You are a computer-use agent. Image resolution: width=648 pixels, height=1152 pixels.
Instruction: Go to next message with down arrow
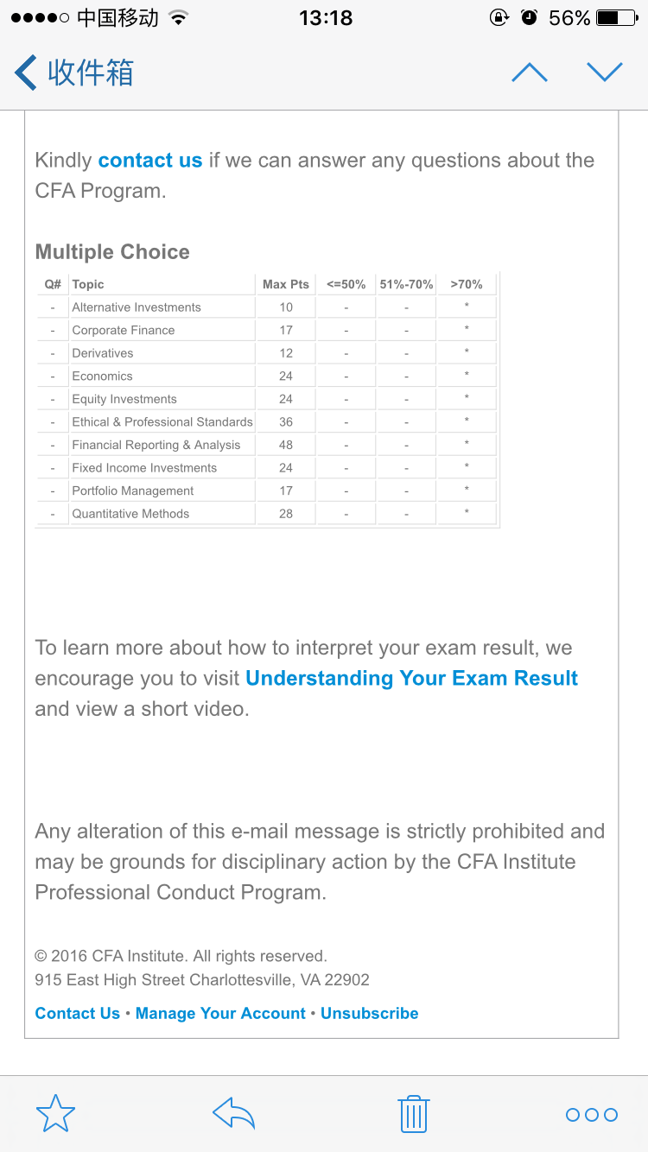click(x=605, y=73)
